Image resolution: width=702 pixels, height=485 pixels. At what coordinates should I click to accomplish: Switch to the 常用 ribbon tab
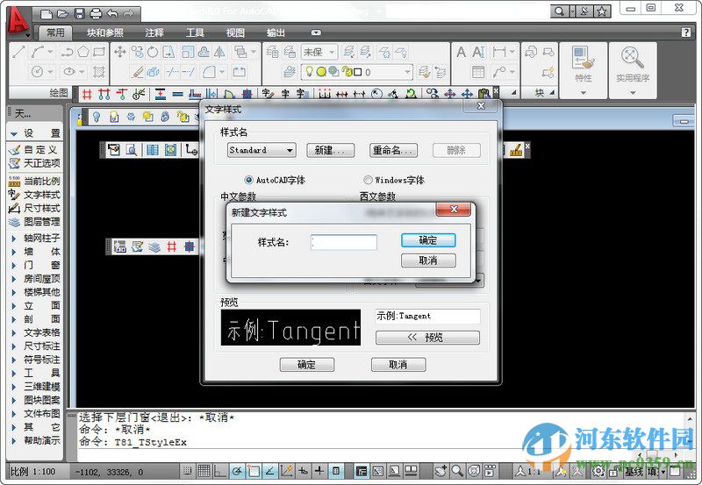[x=55, y=32]
